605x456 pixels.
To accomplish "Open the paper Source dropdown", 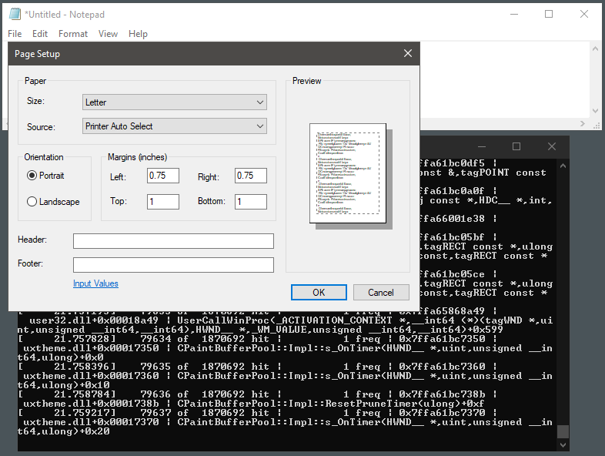I will (175, 126).
